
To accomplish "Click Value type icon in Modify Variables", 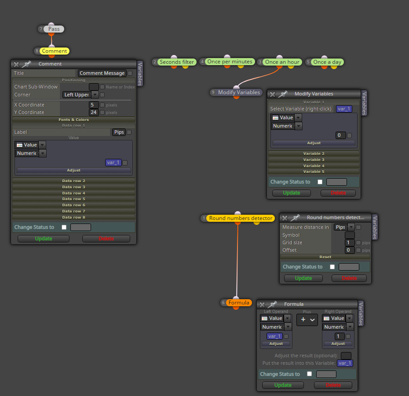I will coord(275,118).
